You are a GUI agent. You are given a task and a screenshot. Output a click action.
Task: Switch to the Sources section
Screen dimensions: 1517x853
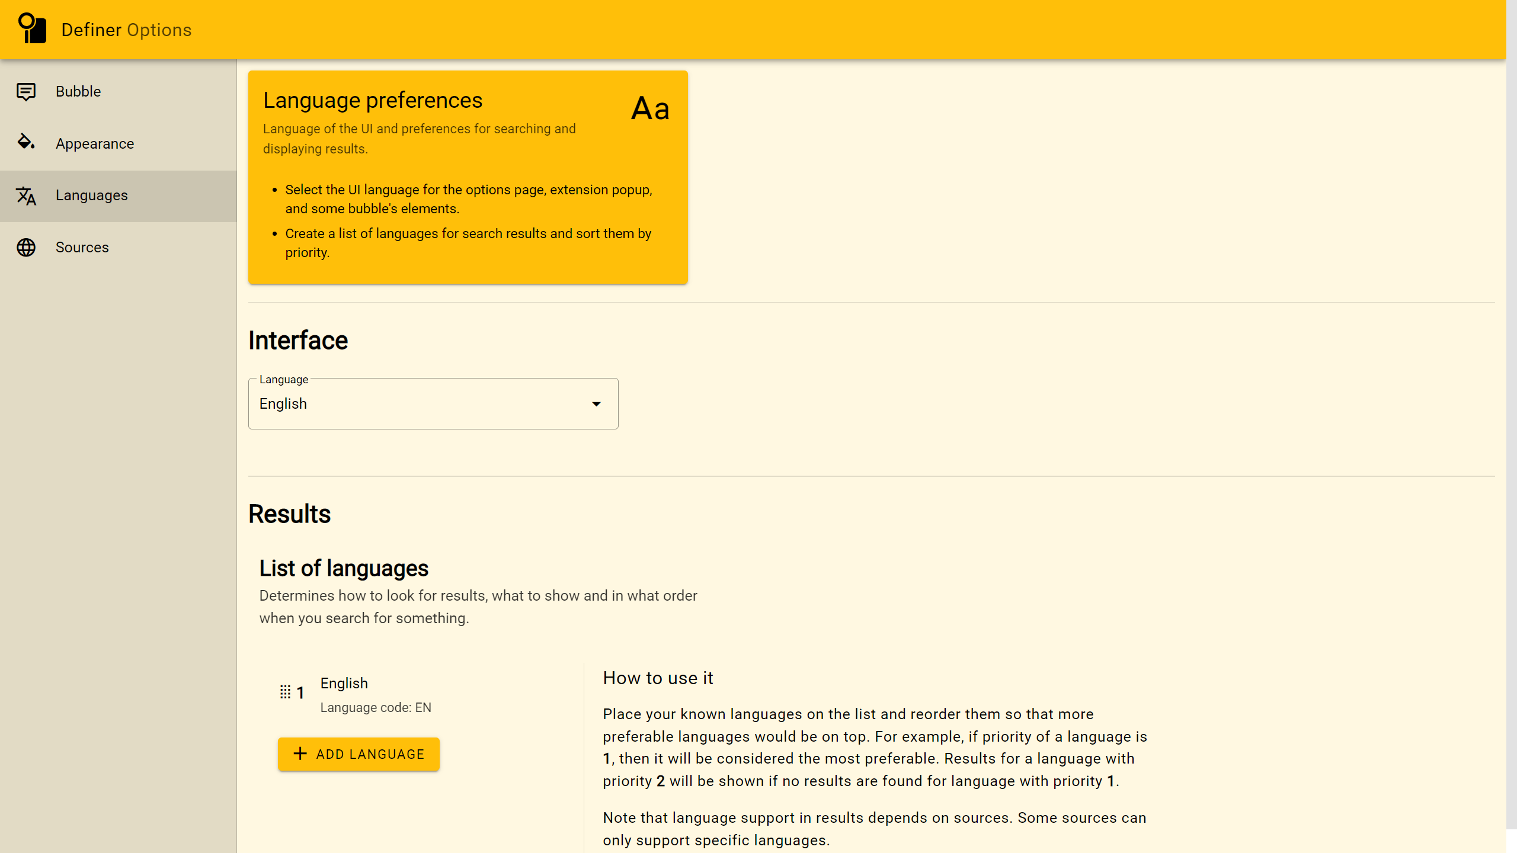[x=82, y=247]
